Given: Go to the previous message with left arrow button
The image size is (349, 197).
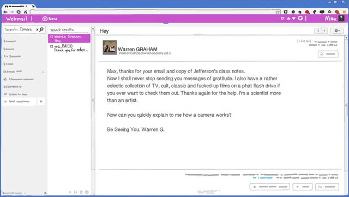Looking at the screenshot, I should click(x=318, y=31).
